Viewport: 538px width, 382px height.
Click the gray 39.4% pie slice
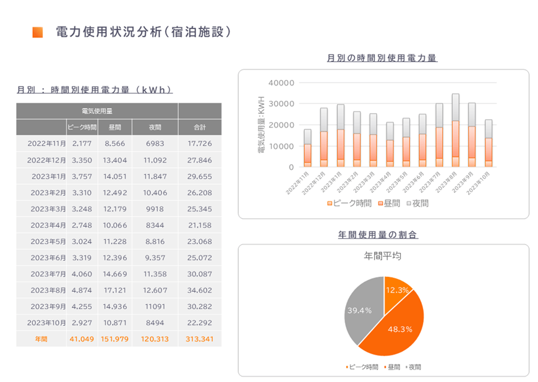362,309
